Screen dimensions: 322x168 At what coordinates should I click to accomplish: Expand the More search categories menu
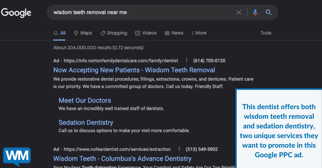(199, 33)
